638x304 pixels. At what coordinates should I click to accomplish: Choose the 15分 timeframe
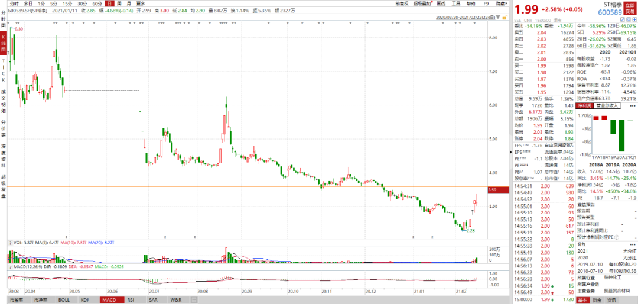[x=67, y=4]
